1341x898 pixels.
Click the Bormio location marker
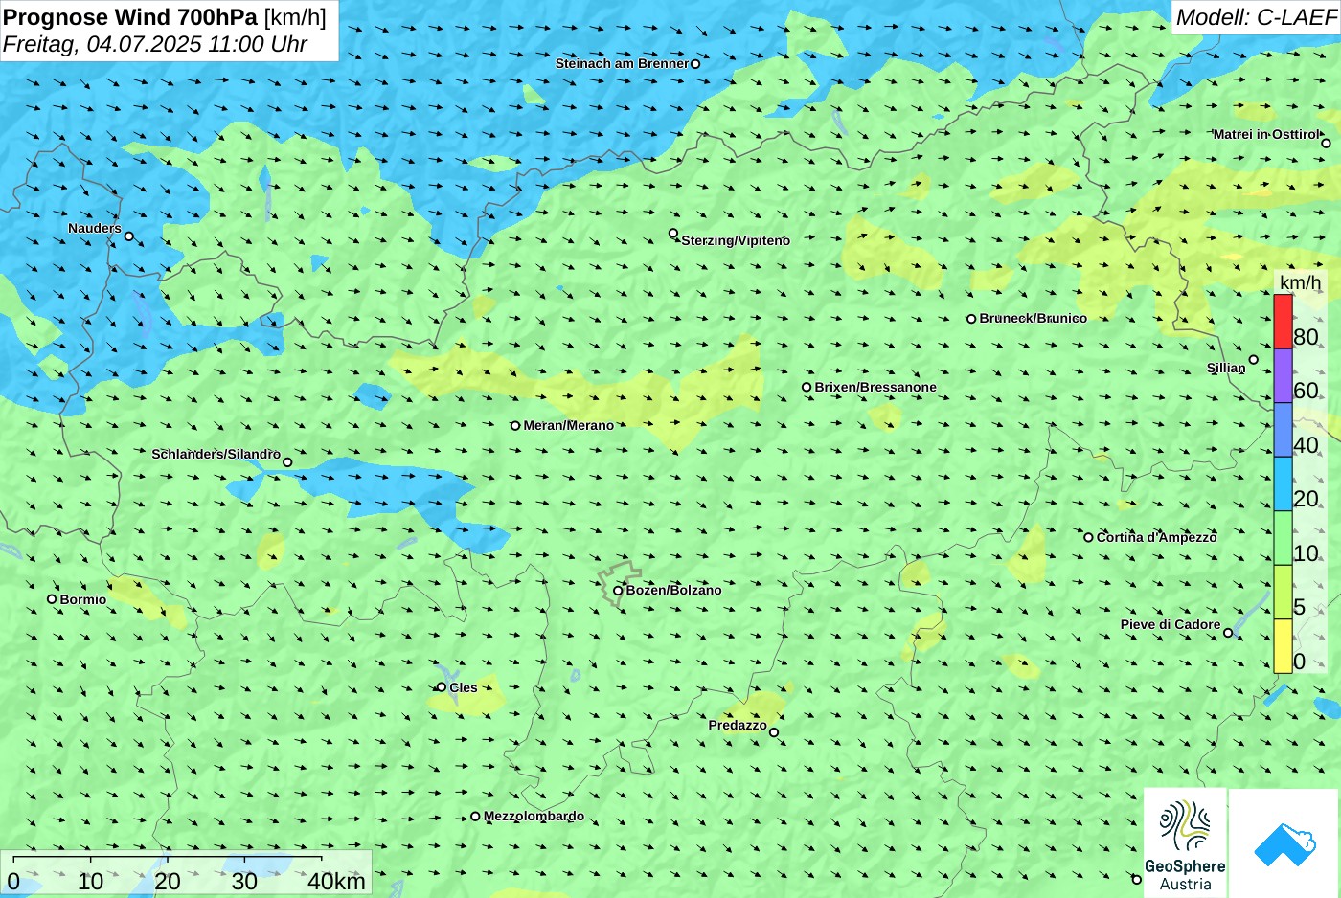pyautogui.click(x=52, y=599)
